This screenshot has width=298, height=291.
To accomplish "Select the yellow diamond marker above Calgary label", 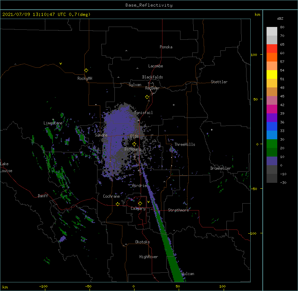I will coord(140,204).
